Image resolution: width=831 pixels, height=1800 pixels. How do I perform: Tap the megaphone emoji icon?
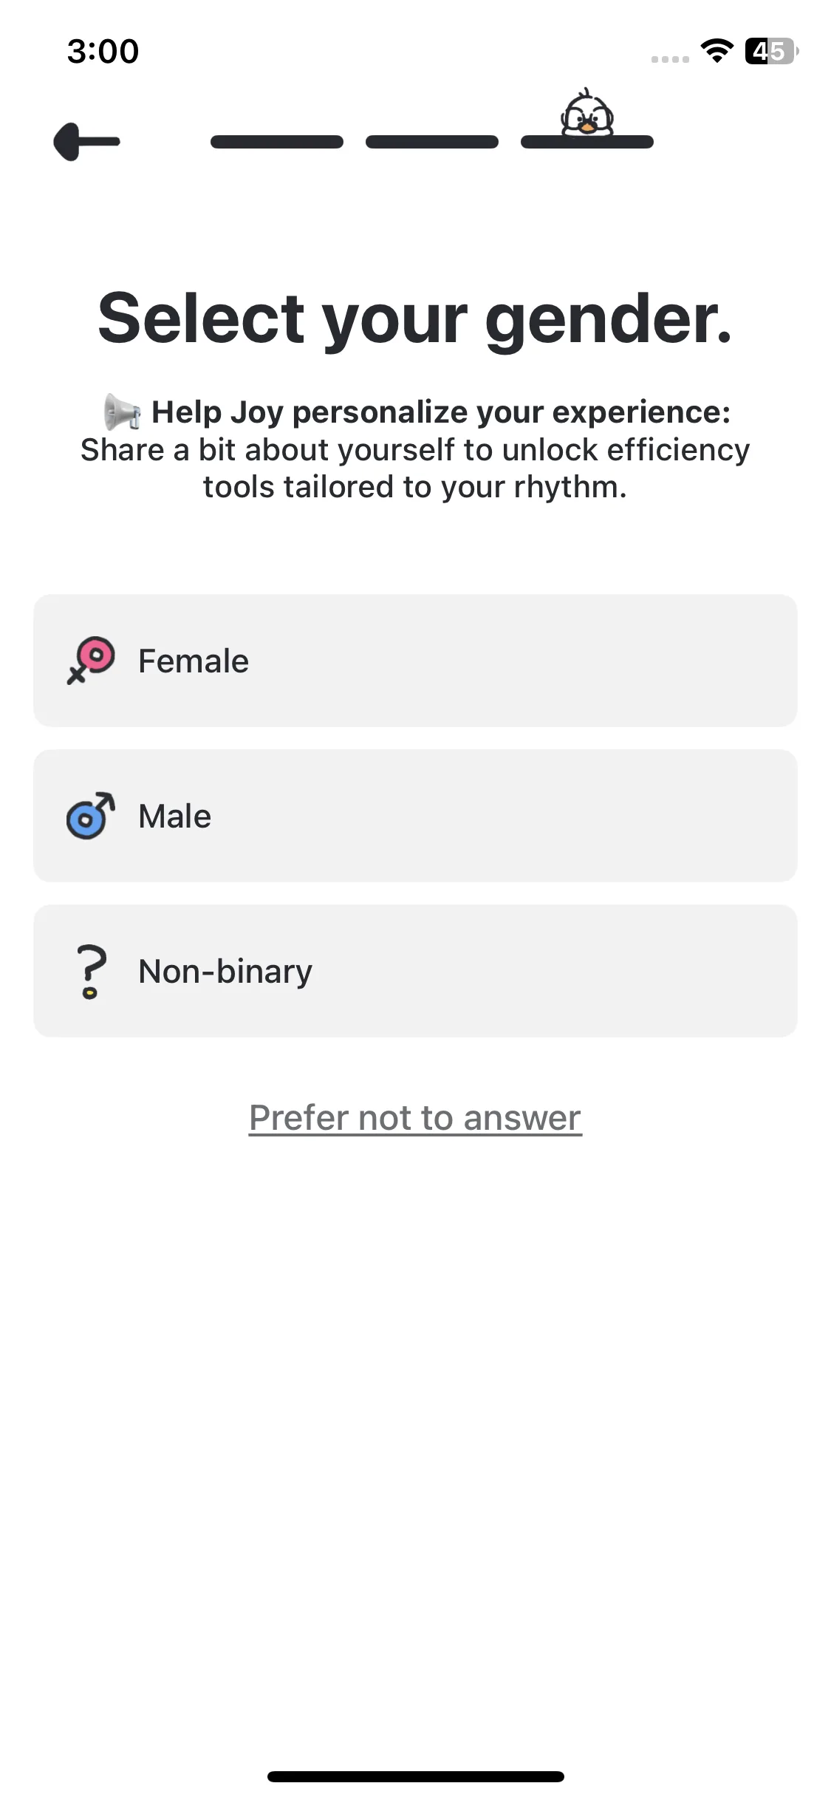tap(122, 412)
